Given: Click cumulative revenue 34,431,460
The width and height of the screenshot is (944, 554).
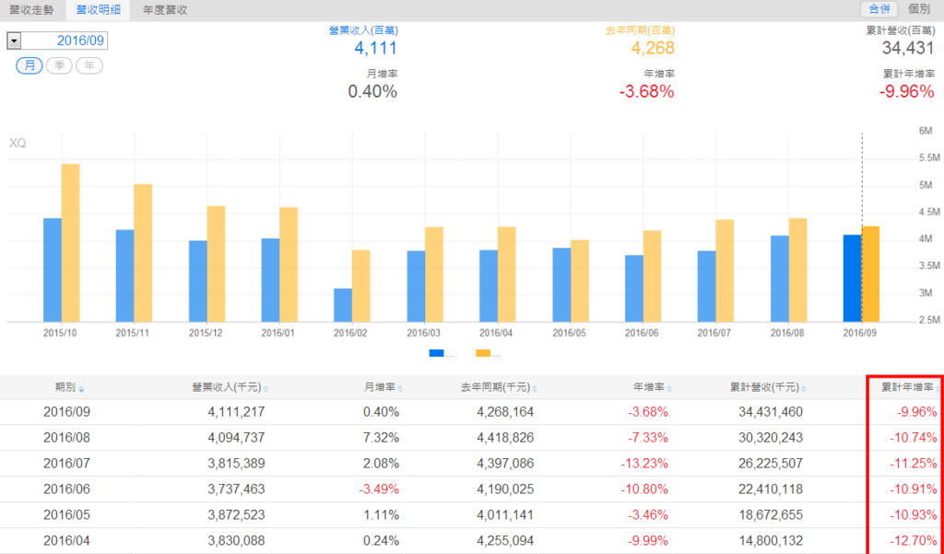Looking at the screenshot, I should pyautogui.click(x=771, y=412).
